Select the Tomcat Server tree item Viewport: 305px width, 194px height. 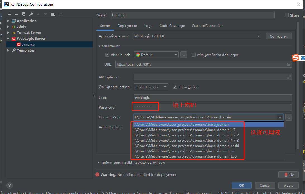(x=29, y=32)
